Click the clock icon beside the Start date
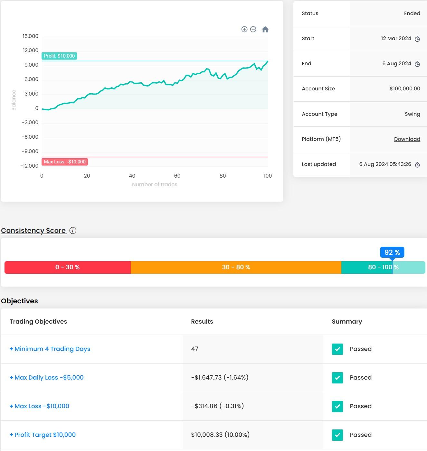Screen dimensions: 427x451 pyautogui.click(x=418, y=38)
